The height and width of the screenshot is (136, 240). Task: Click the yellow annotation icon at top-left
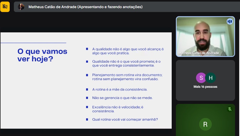(5, 7)
